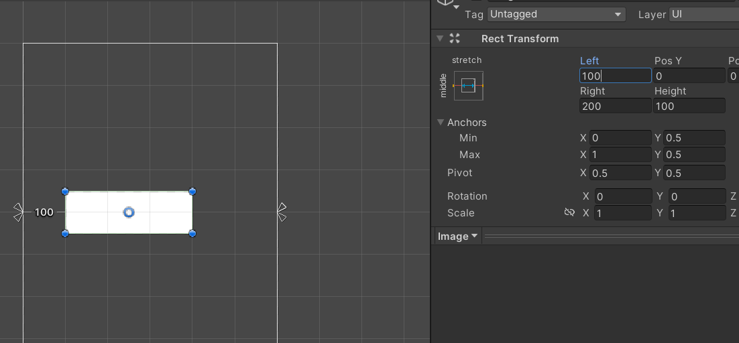This screenshot has height=343, width=739.
Task: Toggle the constrained proportions scale link icon
Action: 569,212
